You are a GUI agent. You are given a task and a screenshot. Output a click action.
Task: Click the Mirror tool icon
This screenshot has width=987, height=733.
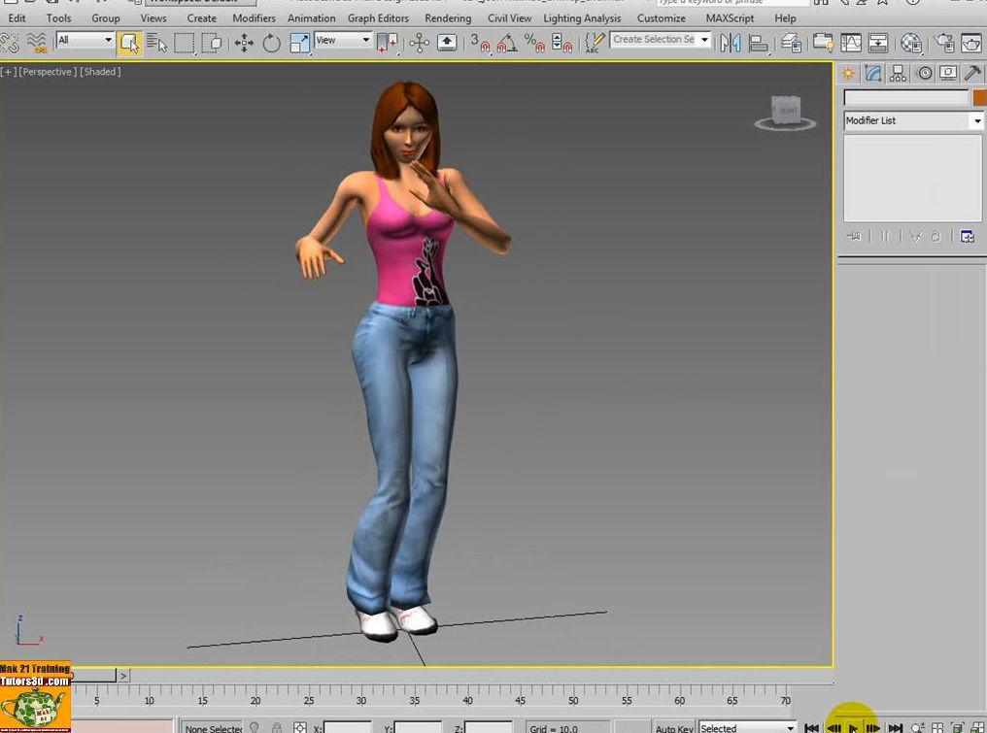pos(731,44)
